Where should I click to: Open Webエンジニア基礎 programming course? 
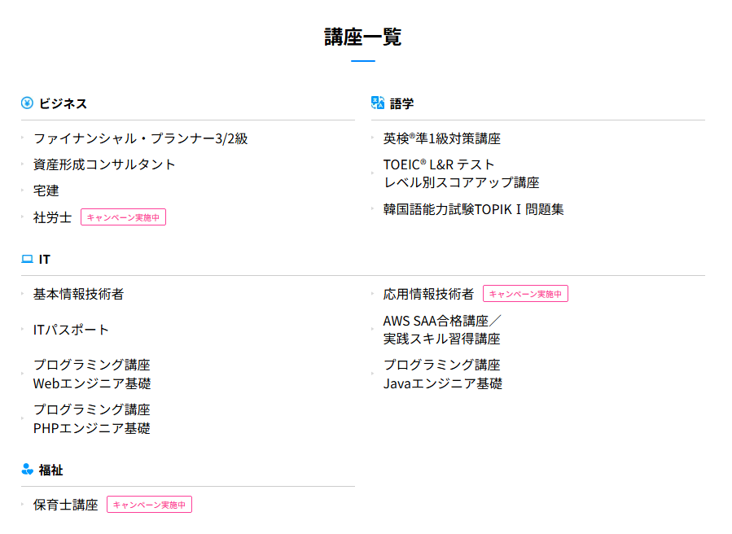tap(92, 374)
